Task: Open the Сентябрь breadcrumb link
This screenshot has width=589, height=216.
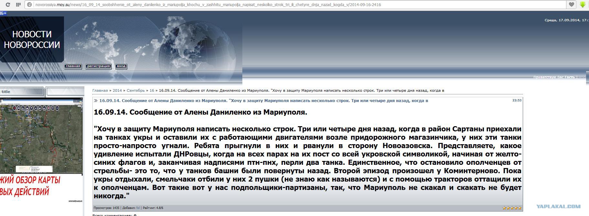Action: (136, 90)
